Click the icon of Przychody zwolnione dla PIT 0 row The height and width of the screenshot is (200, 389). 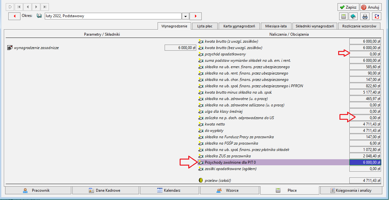click(201, 162)
